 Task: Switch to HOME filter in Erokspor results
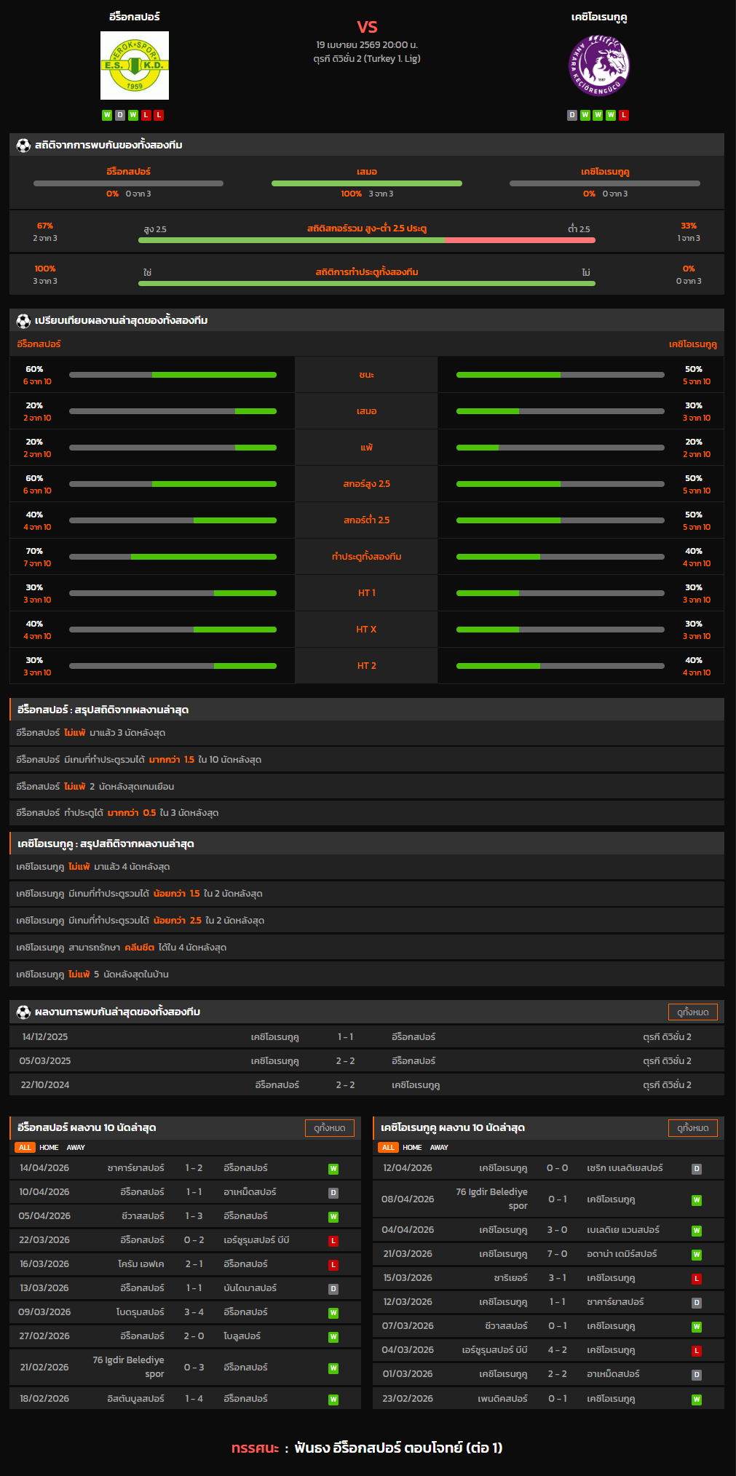click(x=49, y=1148)
